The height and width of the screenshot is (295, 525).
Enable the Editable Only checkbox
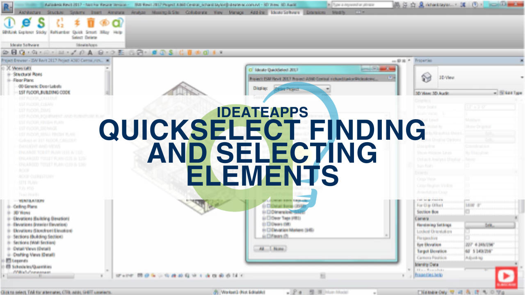(420, 292)
